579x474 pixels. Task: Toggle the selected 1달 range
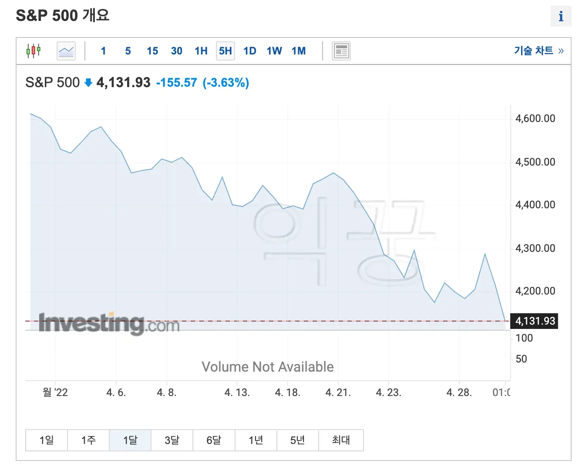130,440
